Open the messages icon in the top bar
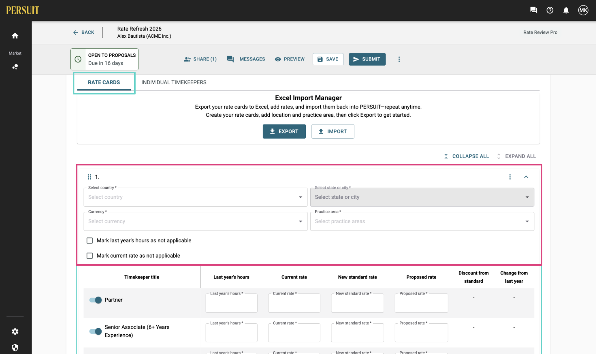This screenshot has height=354, width=596. [x=533, y=10]
